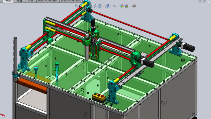This screenshot has height=119, width=211.
Task: Click the View Settings monitor icon
Action: (134, 6)
